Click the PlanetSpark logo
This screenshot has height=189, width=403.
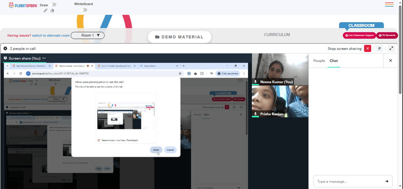[x=23, y=5]
